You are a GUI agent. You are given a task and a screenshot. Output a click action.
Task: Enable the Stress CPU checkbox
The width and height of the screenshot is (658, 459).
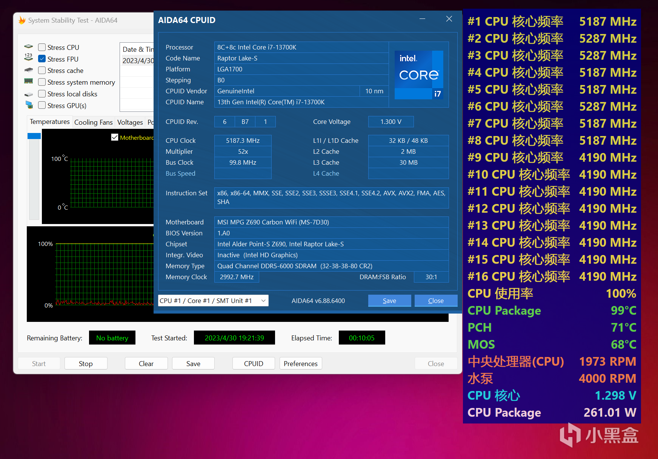point(42,47)
